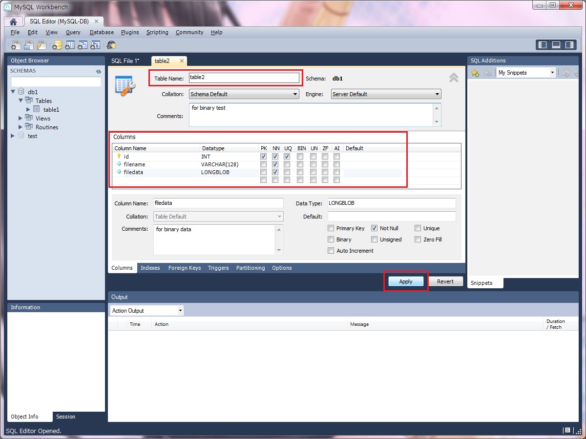Open the Action Output dropdown
586x439 pixels.
click(146, 311)
